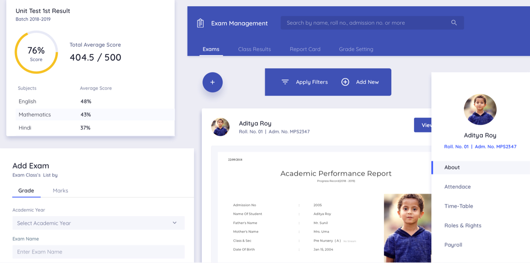Open the Report Card tab
The width and height of the screenshot is (530, 263).
pyautogui.click(x=305, y=49)
